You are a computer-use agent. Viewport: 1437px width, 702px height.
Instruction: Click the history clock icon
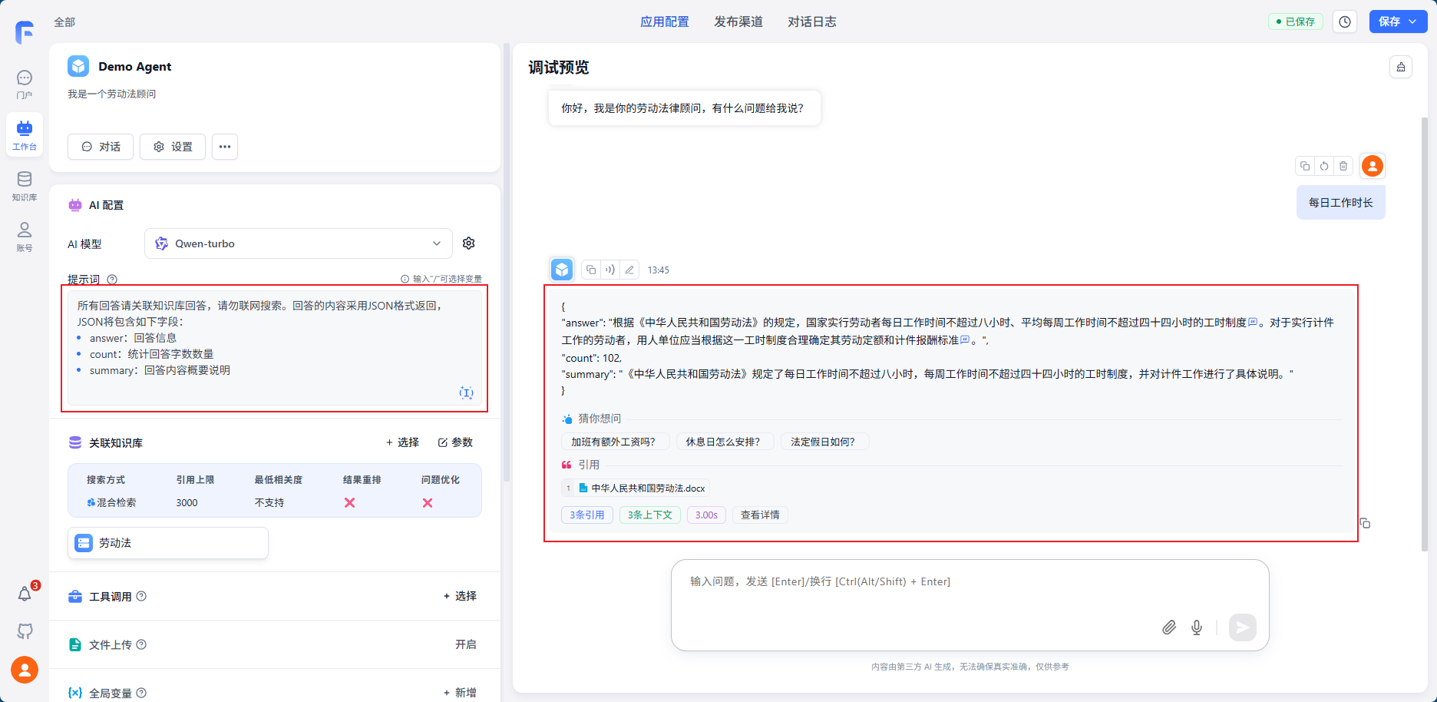(x=1345, y=22)
